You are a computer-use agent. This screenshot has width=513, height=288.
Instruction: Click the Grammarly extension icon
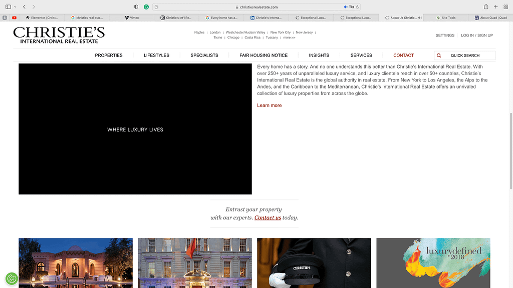[x=146, y=7]
